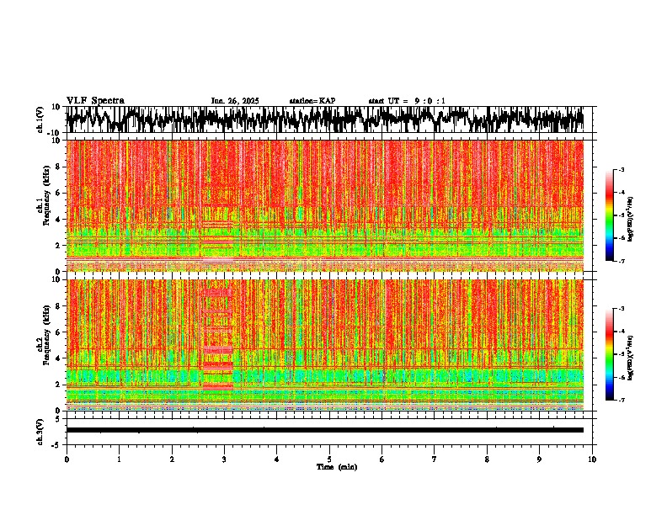
Task: Click the "ch.3(V)" axis label
Action: click(40, 432)
